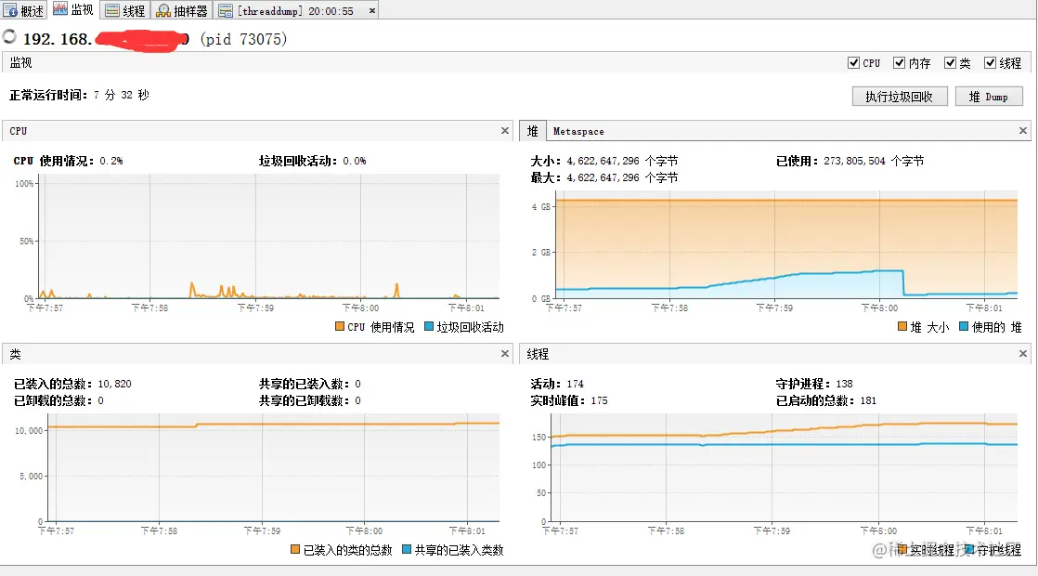Click the 已卸载的总数 0 value
Screen dimensions: 1038x576
pos(100,400)
